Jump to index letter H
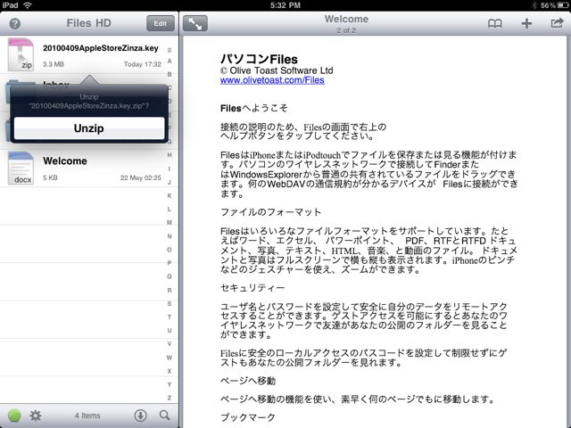The width and height of the screenshot is (571, 428). pos(170,155)
